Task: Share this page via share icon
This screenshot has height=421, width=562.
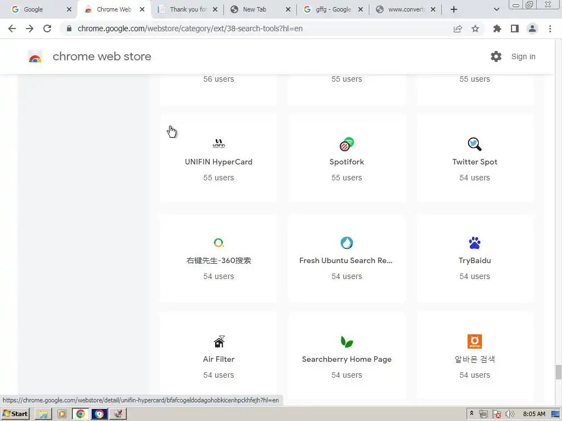Action: point(458,29)
